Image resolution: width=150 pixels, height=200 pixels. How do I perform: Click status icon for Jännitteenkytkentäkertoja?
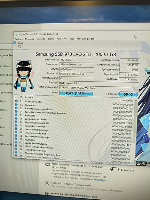point(16,135)
